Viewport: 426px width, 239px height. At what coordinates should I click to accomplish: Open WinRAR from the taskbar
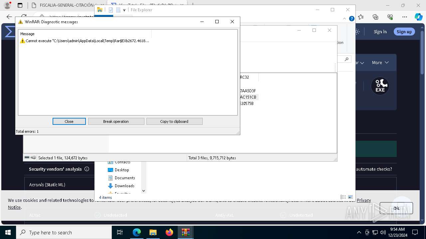[185, 232]
